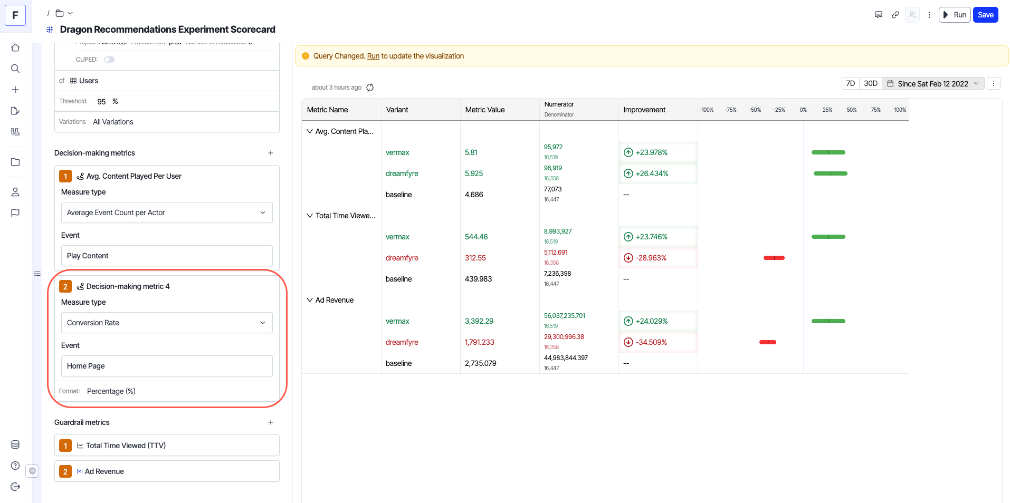Open the share users icon in the top bar
This screenshot has height=503, width=1010.
(x=912, y=15)
